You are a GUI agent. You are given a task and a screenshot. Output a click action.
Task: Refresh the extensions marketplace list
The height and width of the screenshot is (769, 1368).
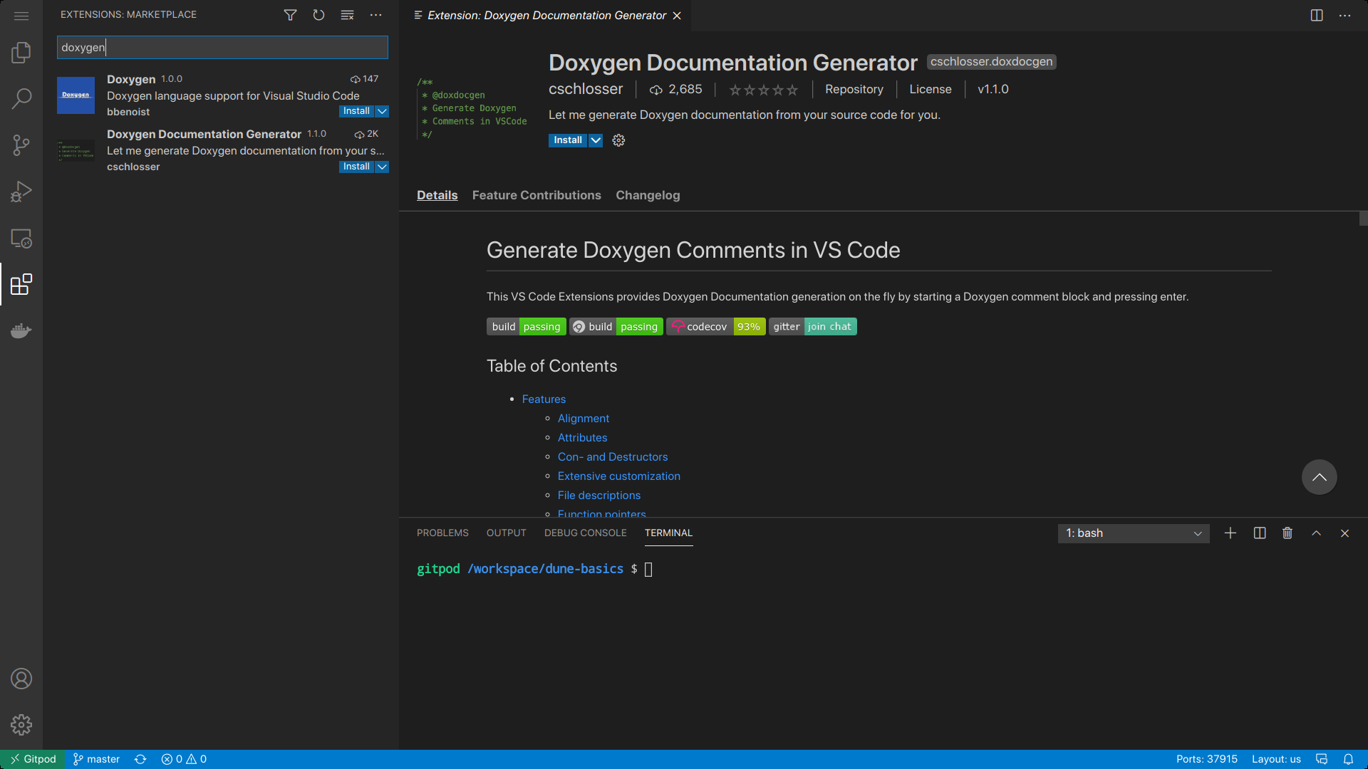(318, 14)
